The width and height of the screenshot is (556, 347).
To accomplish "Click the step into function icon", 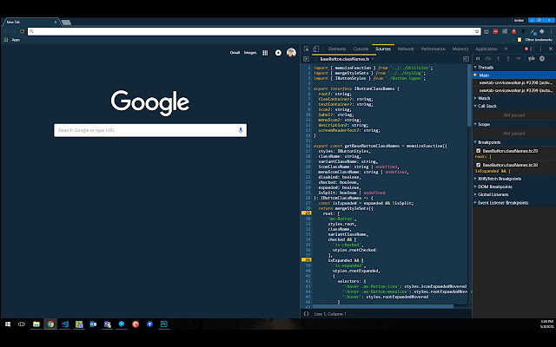I will [x=498, y=58].
